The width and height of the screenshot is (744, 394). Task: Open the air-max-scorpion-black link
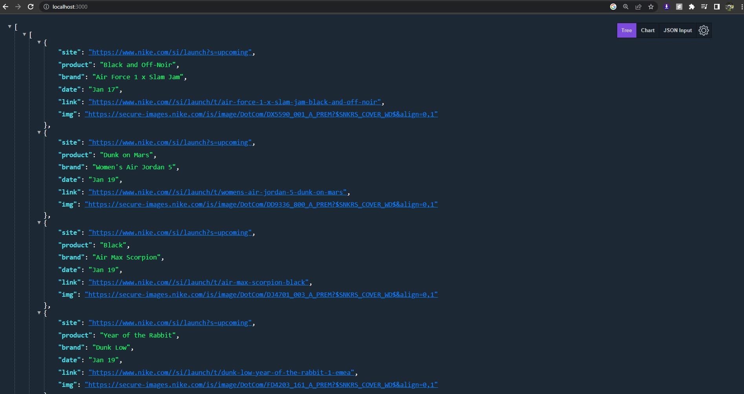(199, 282)
